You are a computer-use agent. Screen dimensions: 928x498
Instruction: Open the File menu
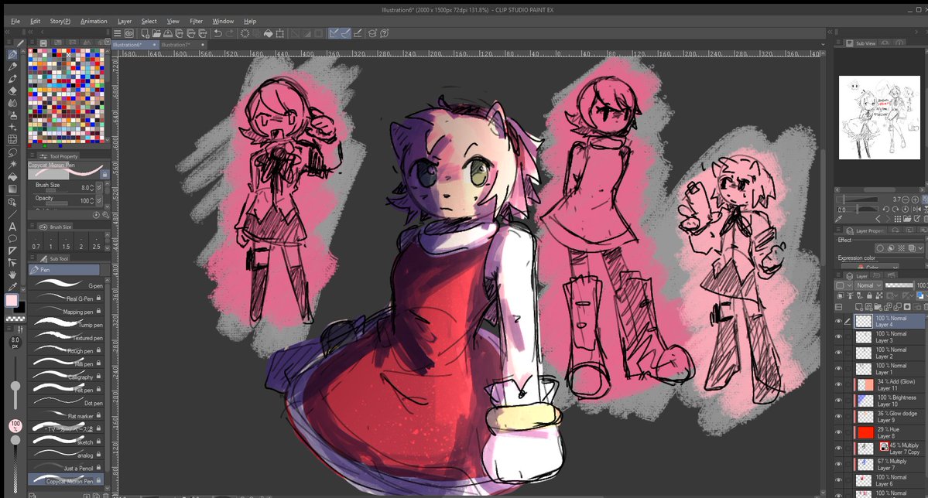point(15,22)
